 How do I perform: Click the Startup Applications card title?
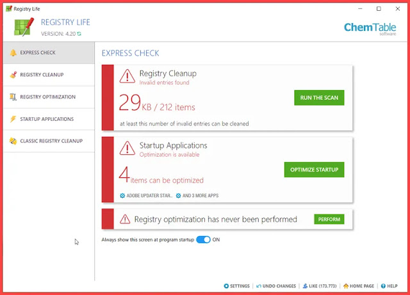point(173,145)
